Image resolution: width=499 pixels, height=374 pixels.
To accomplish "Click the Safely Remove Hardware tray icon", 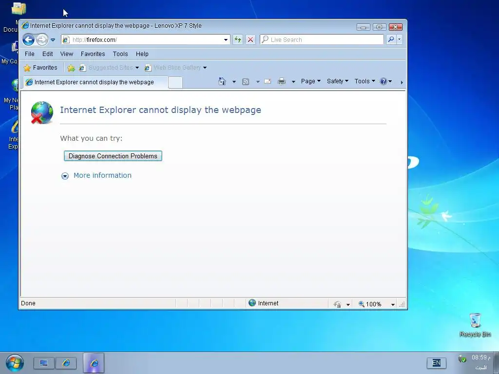I will [462, 359].
